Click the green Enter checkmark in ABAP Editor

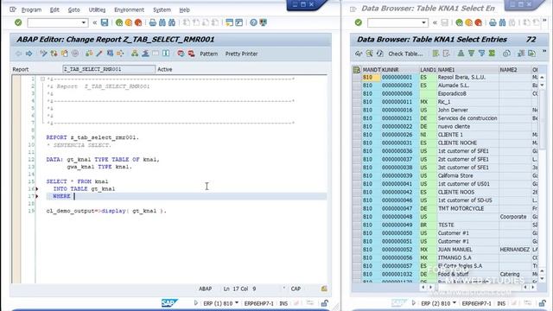point(18,22)
